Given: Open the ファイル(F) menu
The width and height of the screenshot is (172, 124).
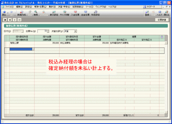Looking at the screenshot, I should [9, 7].
